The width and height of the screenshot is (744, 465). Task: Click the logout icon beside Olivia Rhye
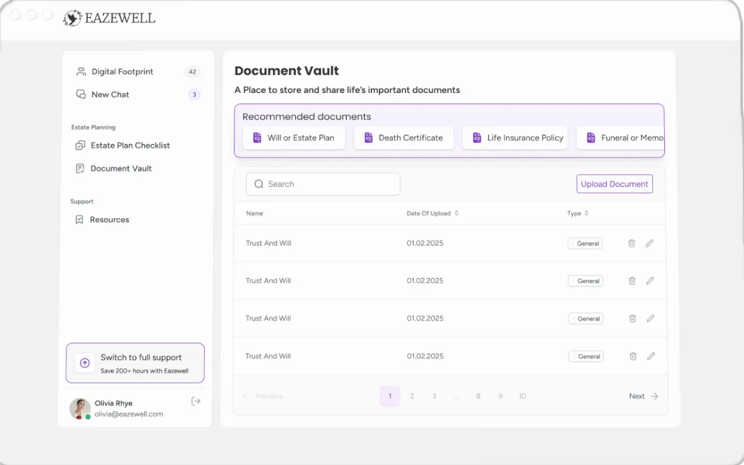196,401
